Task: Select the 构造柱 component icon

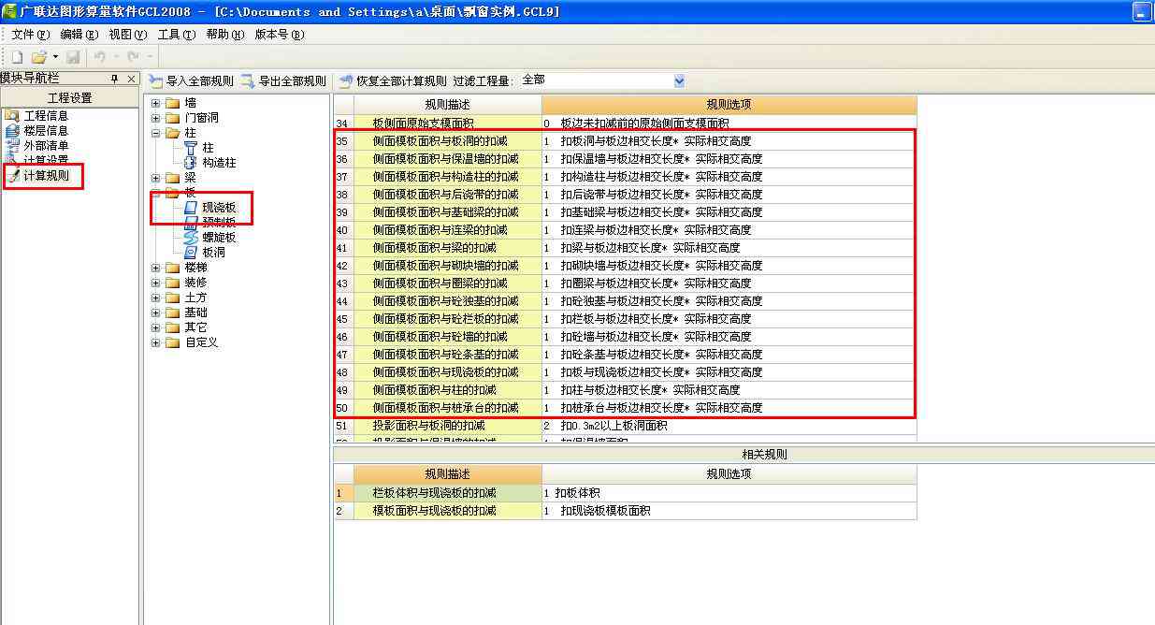Action: 191,163
